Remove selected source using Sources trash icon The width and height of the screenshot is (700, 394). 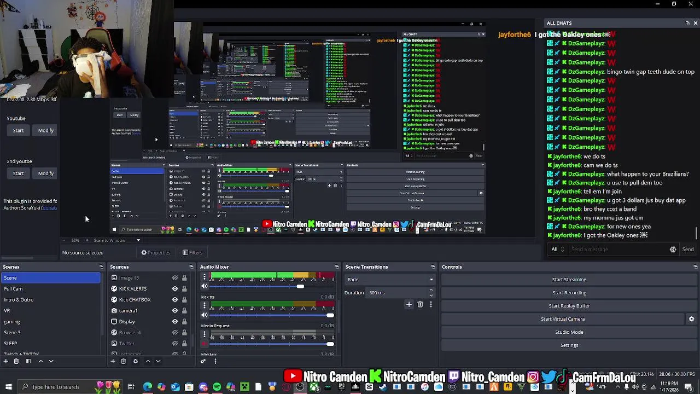[124, 361]
